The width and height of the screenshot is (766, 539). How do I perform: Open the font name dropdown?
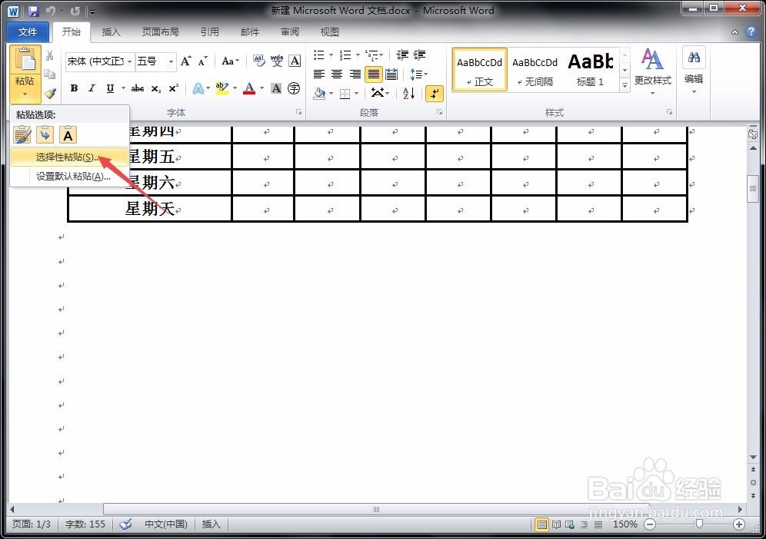pyautogui.click(x=129, y=61)
